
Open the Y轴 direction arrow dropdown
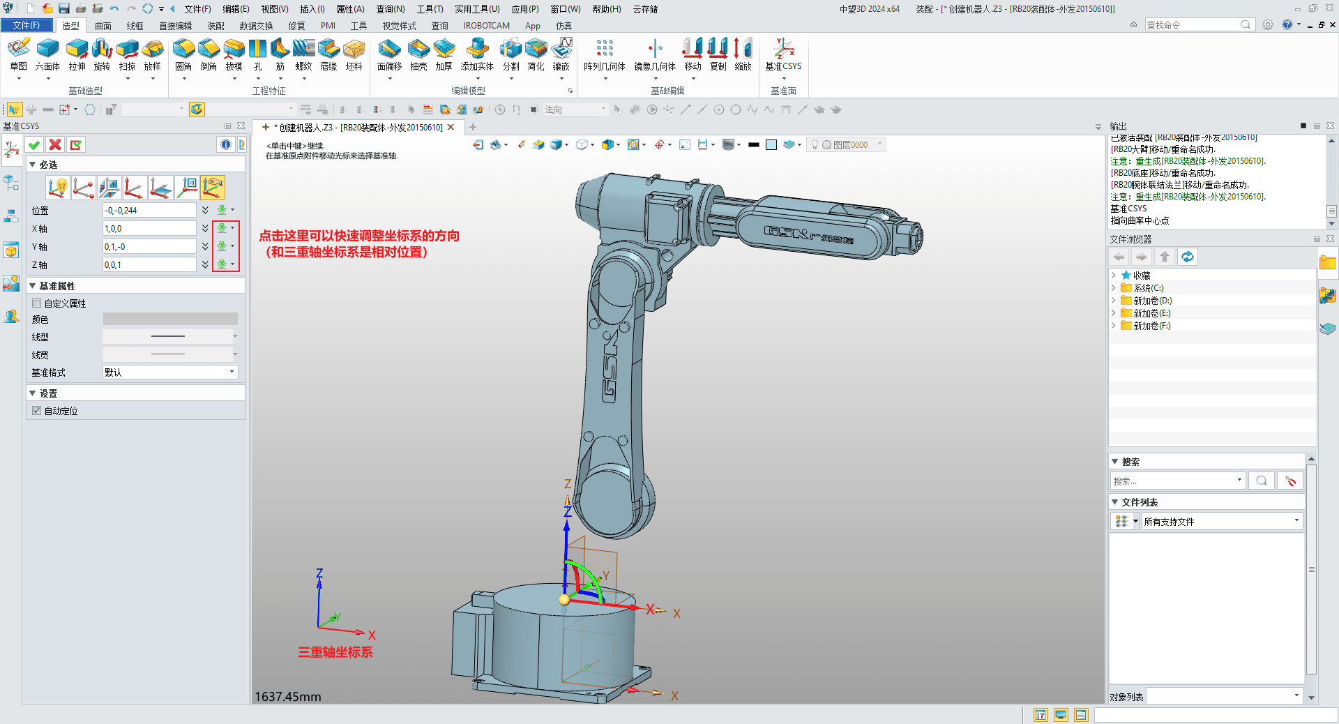click(x=232, y=246)
